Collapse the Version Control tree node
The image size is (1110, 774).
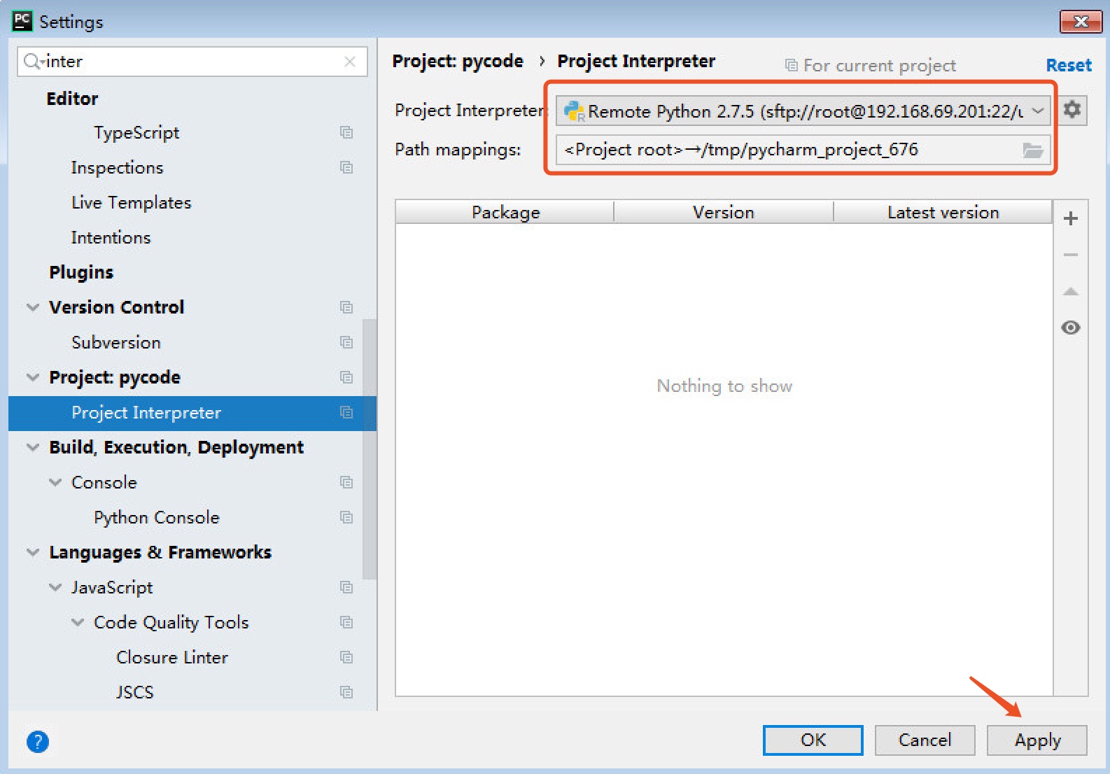(33, 307)
